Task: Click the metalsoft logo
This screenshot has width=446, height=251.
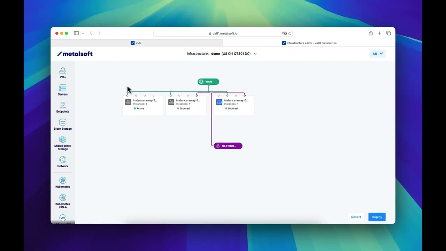Action: coord(75,54)
